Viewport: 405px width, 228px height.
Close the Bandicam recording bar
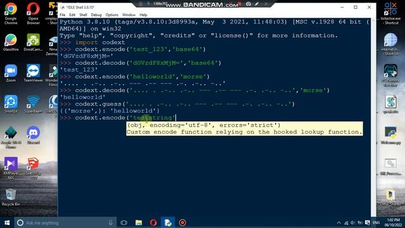click(266, 4)
